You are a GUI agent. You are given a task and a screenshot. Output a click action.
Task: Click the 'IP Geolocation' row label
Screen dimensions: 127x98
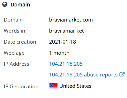[21, 86]
